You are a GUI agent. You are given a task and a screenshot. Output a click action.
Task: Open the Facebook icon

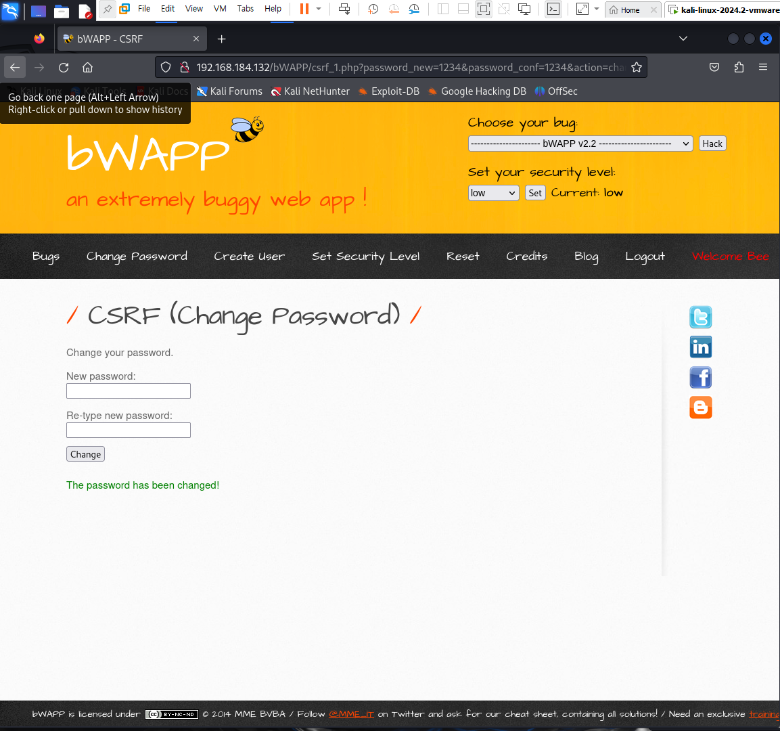tap(700, 377)
